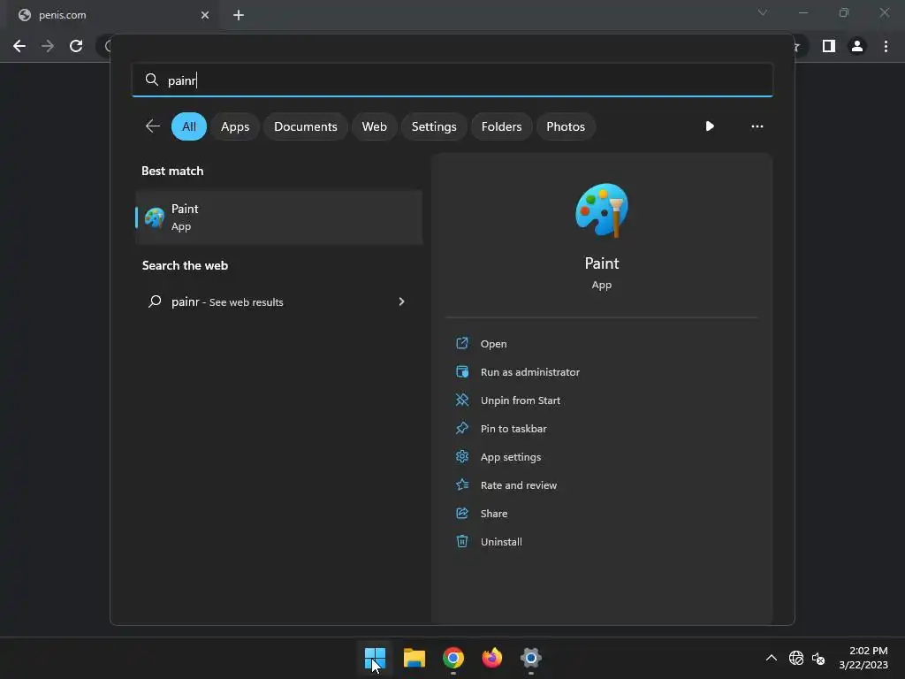The image size is (905, 679).
Task: Switch to the Apps filter
Action: click(235, 126)
